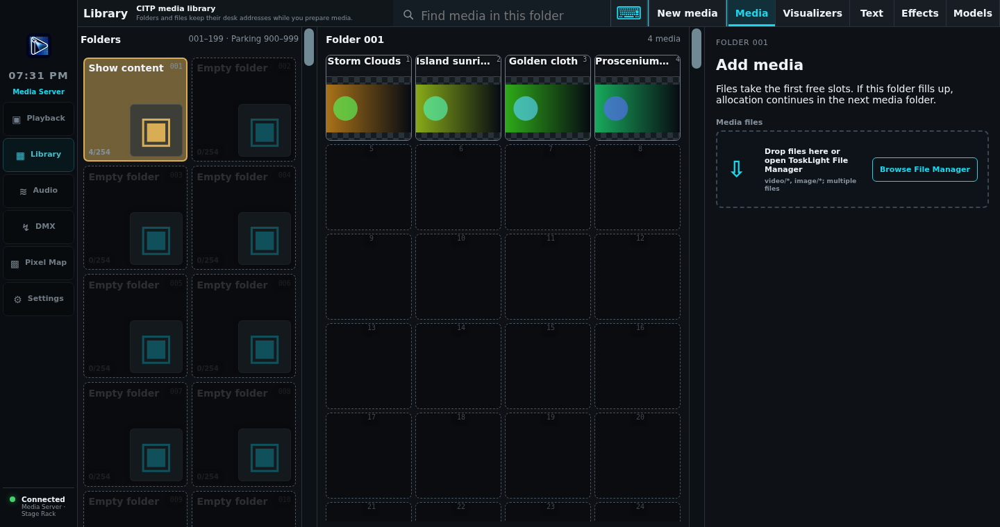
Task: Open the DMX section
Action: coord(38,227)
